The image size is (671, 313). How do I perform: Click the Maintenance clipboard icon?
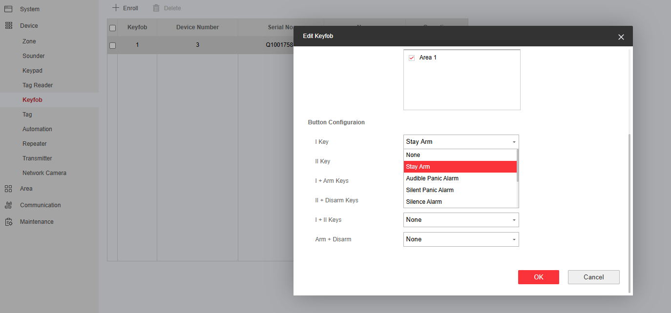[8, 222]
